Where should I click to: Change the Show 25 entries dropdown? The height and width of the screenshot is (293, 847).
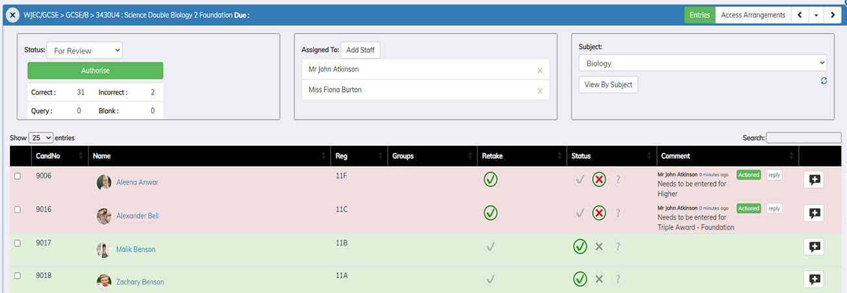(41, 138)
